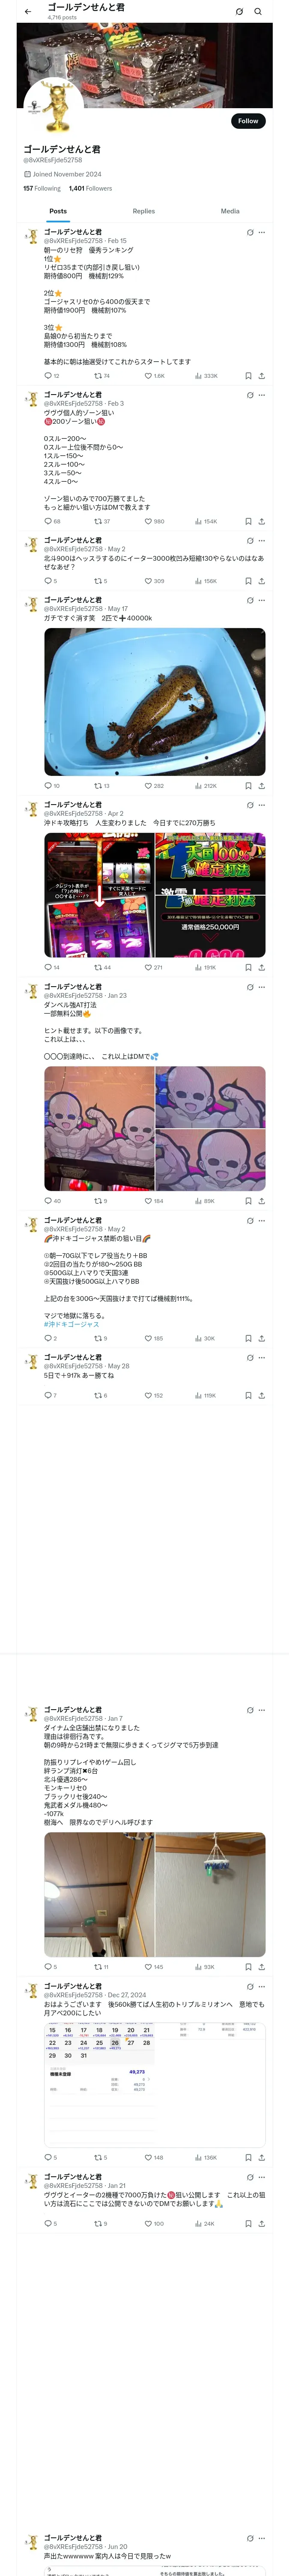Go back using the top-left arrow

coord(28,11)
